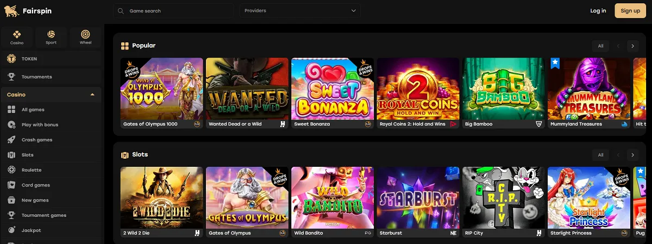This screenshot has height=244, width=652.
Task: Show next Popular games with right arrow
Action: click(632, 46)
